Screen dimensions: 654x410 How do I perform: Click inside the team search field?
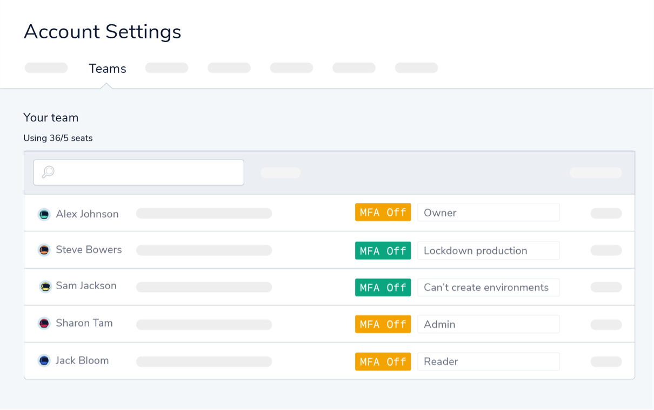coord(138,172)
